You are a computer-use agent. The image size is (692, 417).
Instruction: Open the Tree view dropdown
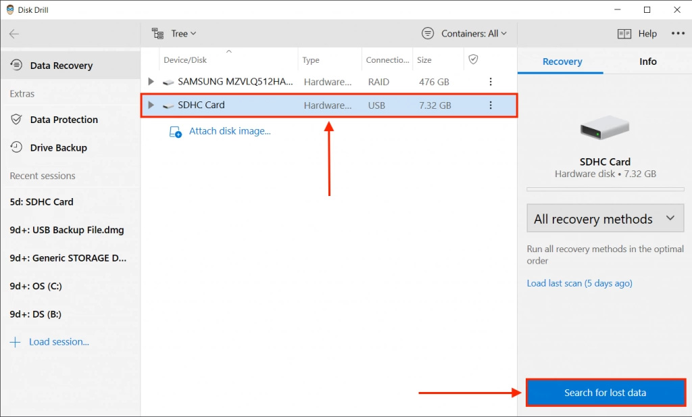click(184, 34)
